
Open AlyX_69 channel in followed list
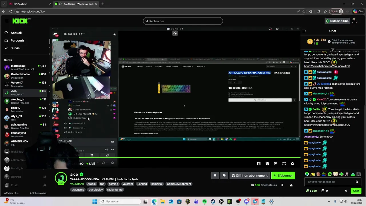coord(25,118)
